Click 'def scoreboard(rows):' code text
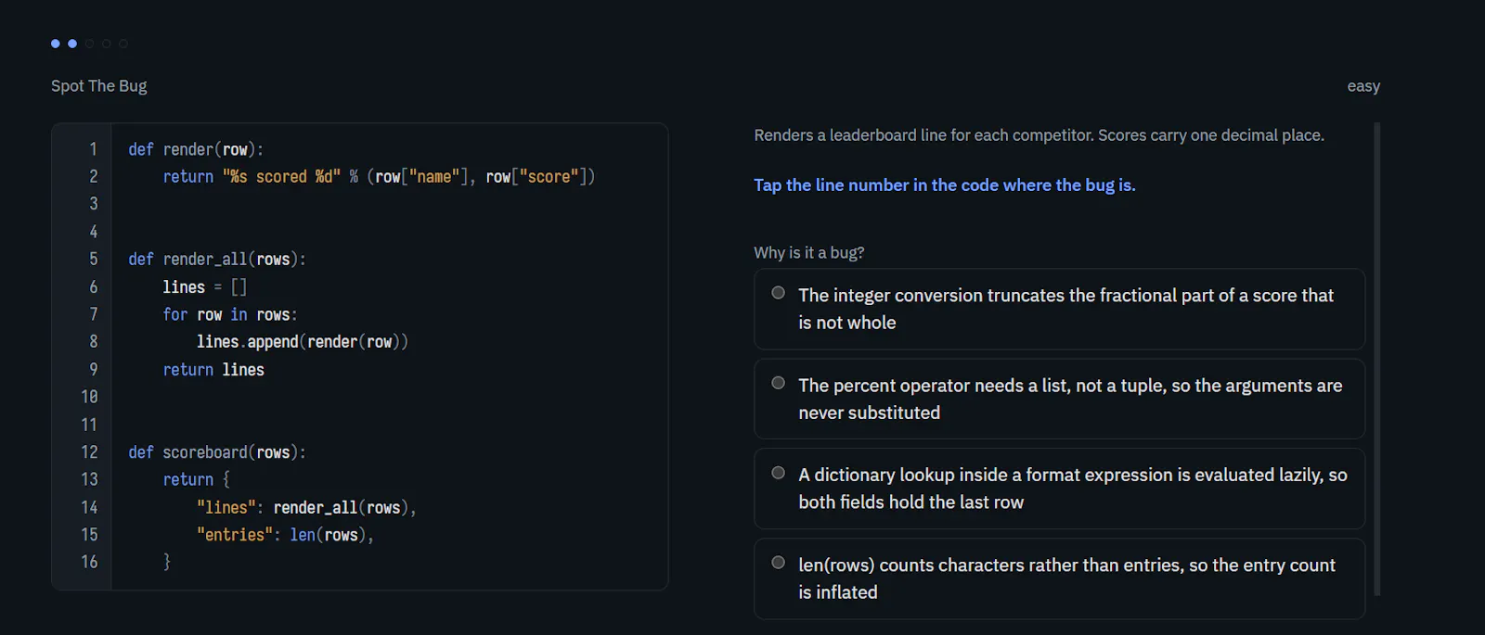The height and width of the screenshot is (635, 1485). tap(217, 451)
